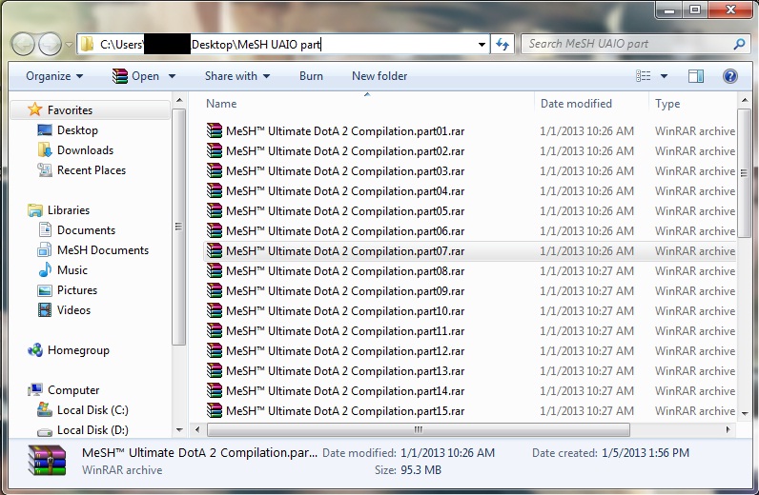Viewport: 759px width, 495px height.
Task: Click the navigation pane scroll down arrow
Action: click(179, 429)
